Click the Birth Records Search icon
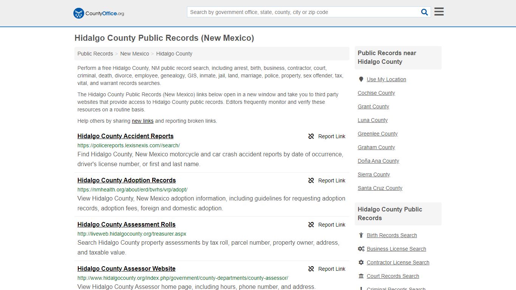Image resolution: width=516 pixels, height=290 pixels. point(361,235)
